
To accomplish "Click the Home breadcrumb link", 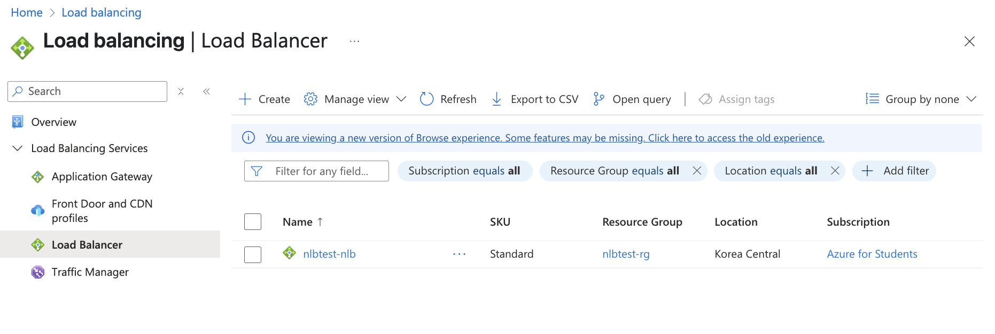I will [27, 12].
